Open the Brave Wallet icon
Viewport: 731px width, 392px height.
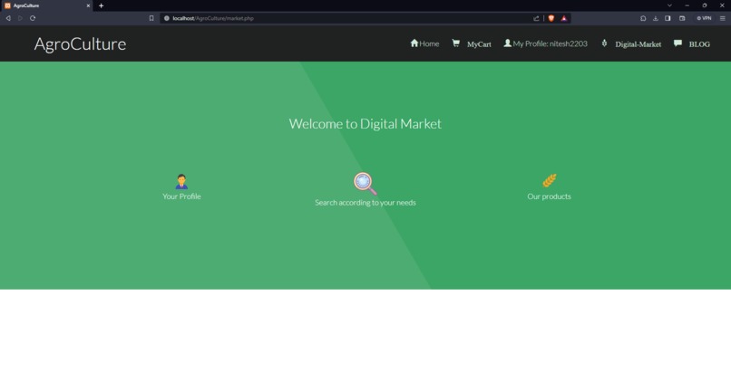tap(682, 18)
